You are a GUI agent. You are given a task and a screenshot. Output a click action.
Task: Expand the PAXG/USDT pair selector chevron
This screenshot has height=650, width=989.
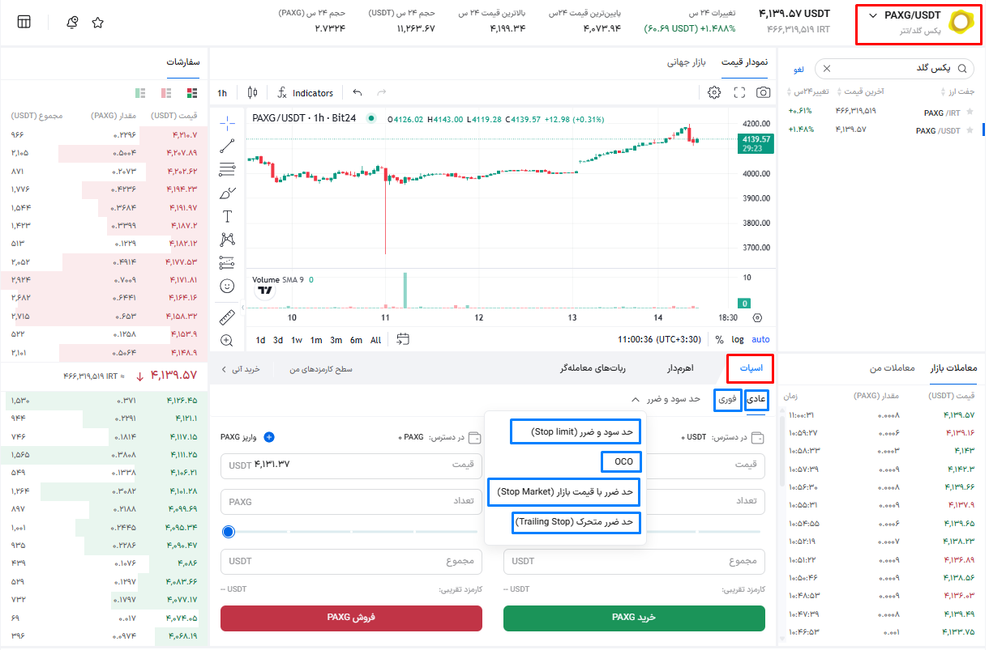tap(873, 15)
